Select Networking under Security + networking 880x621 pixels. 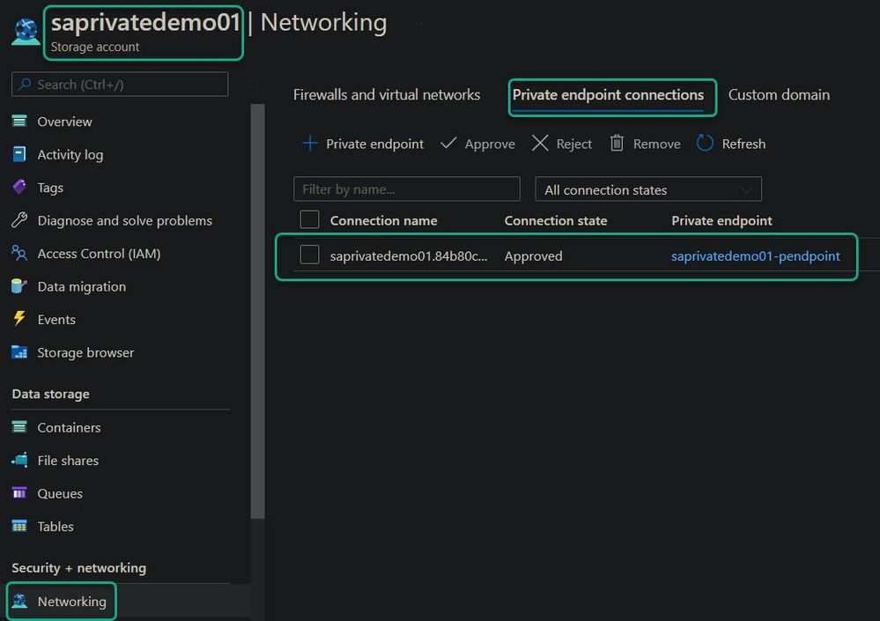(x=71, y=602)
